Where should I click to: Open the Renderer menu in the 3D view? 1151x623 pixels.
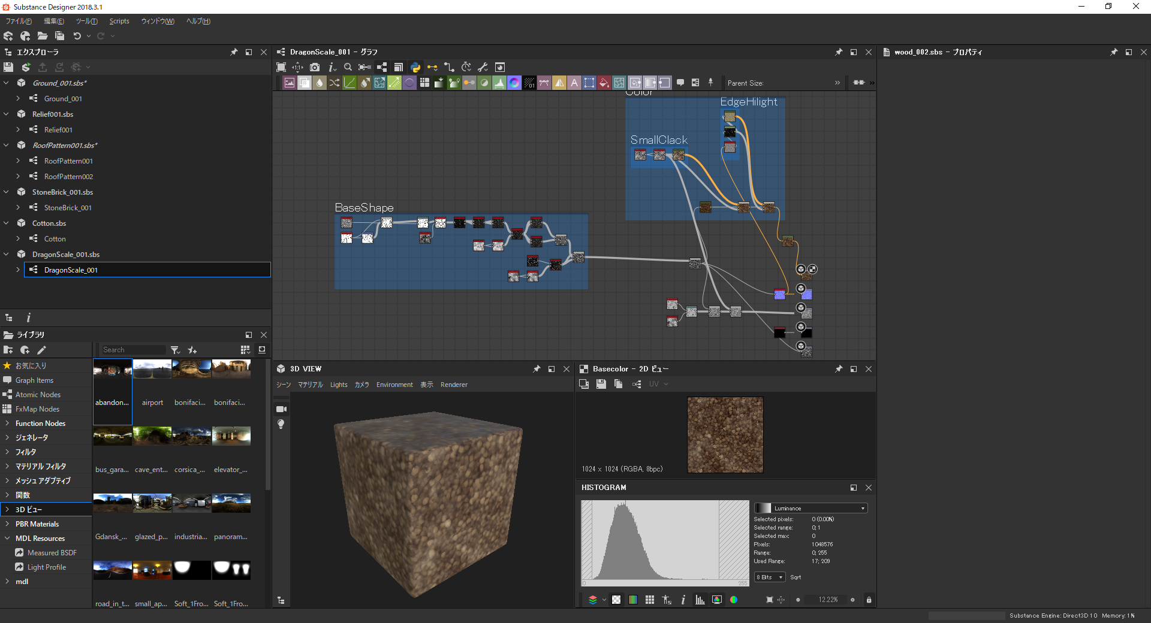[x=454, y=385]
